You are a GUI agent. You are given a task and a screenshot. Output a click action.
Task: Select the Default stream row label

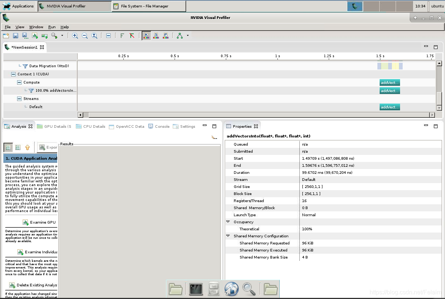coord(36,107)
